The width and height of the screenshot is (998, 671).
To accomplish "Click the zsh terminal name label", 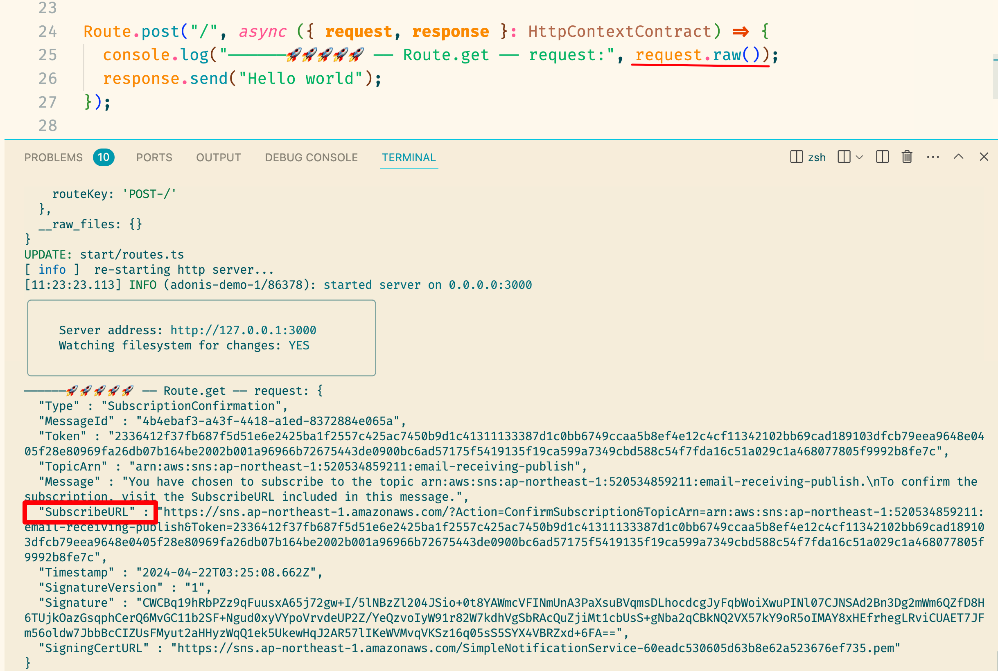I will (x=817, y=158).
